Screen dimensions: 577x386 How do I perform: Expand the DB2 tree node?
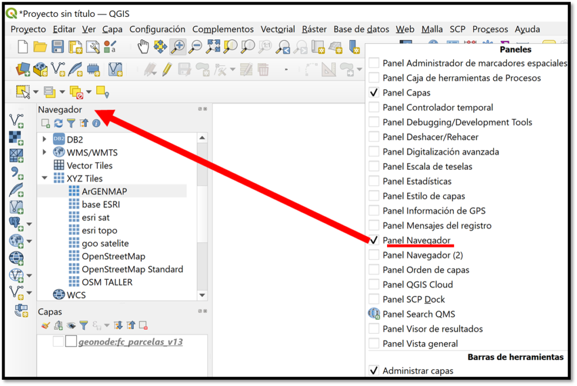(45, 140)
